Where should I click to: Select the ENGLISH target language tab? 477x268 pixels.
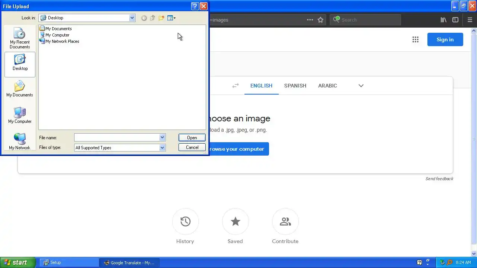261,86
